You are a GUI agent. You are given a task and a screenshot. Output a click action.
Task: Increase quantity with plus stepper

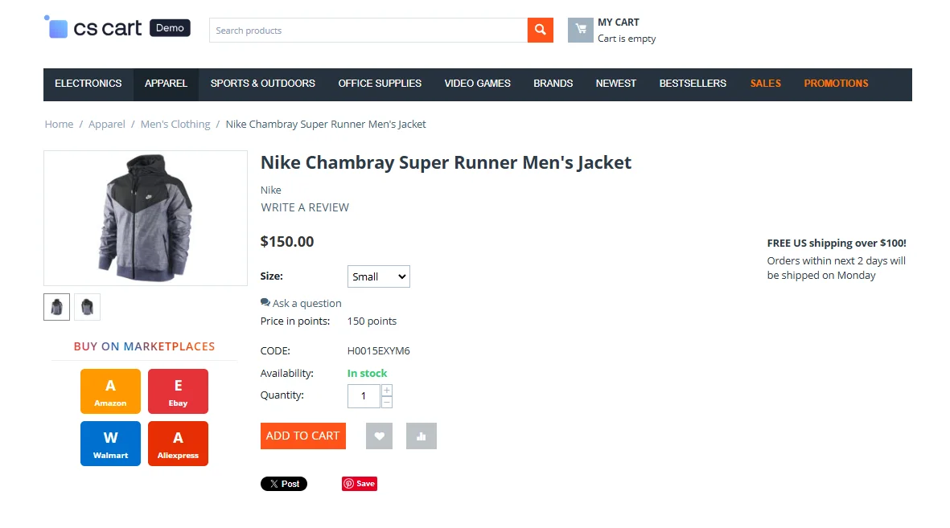pos(387,390)
